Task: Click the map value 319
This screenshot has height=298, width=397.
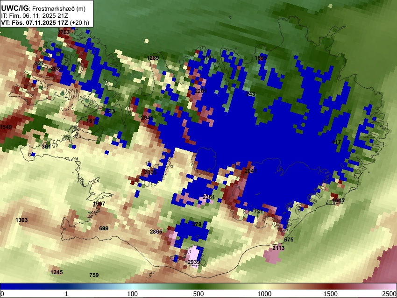Action: 206,58
